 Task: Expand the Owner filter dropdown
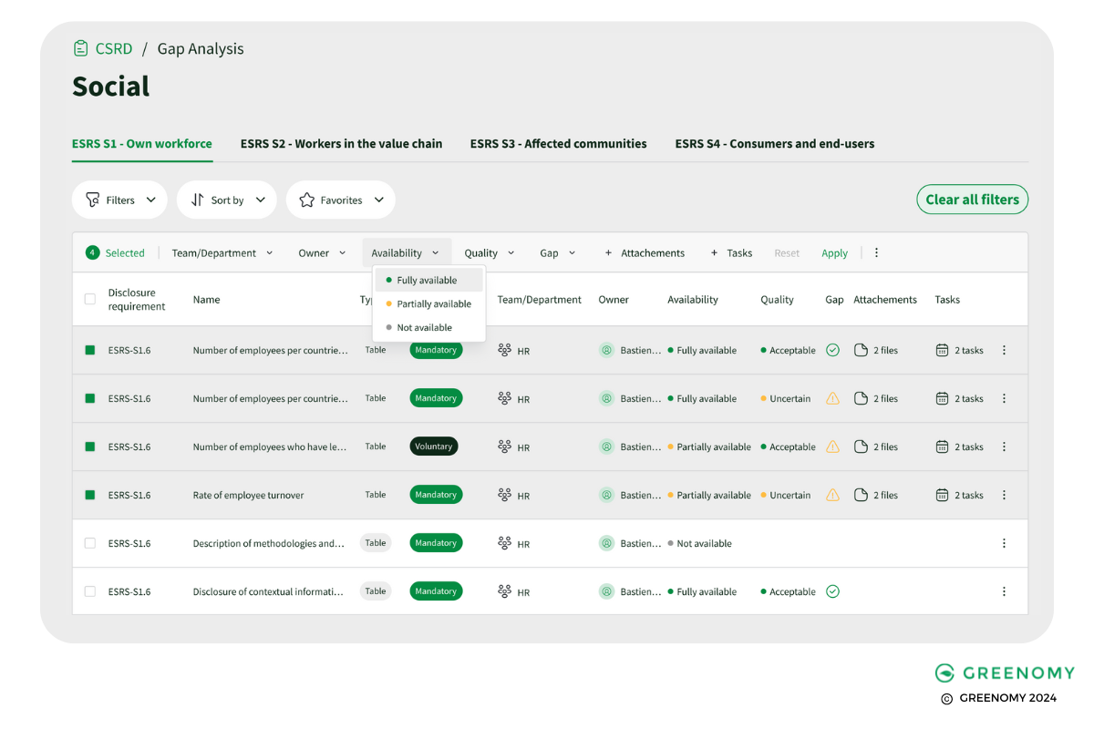322,252
